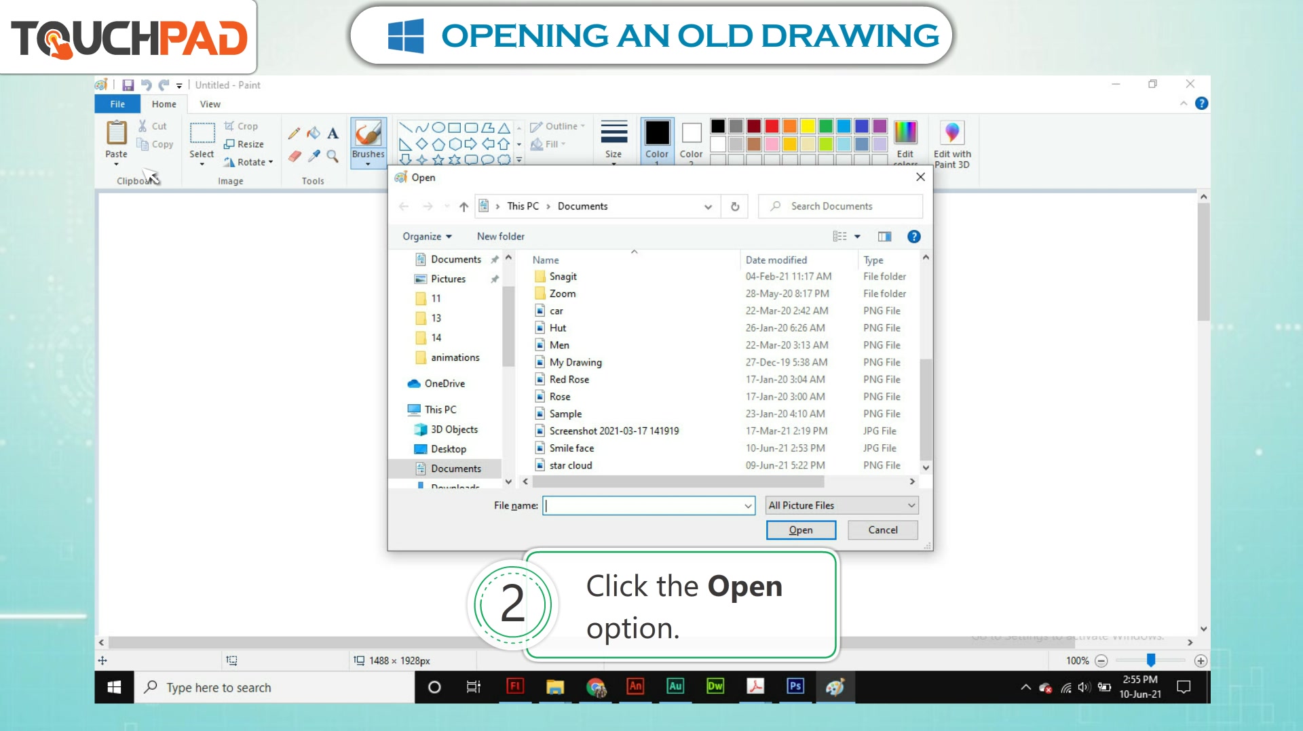Click the refresh button in Open dialog
This screenshot has width=1303, height=731.
(735, 206)
